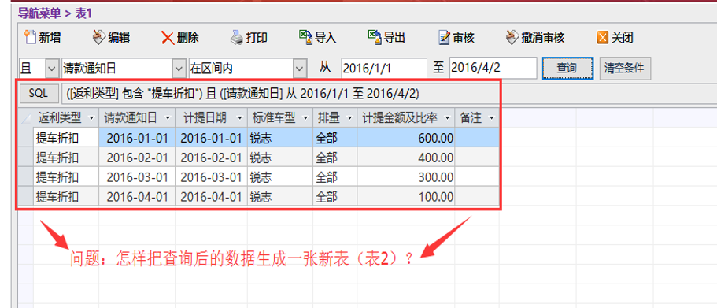
Task: Click 表1 in the breadcrumb
Action: click(83, 13)
